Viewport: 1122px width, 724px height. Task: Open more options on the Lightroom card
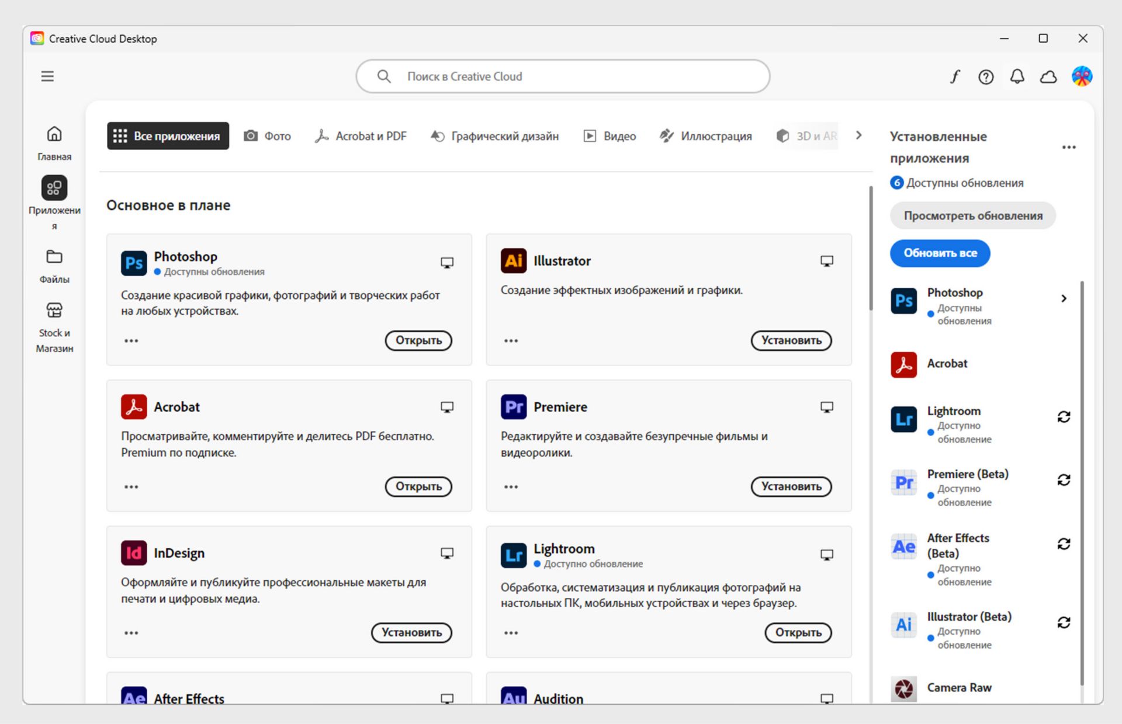tap(511, 632)
